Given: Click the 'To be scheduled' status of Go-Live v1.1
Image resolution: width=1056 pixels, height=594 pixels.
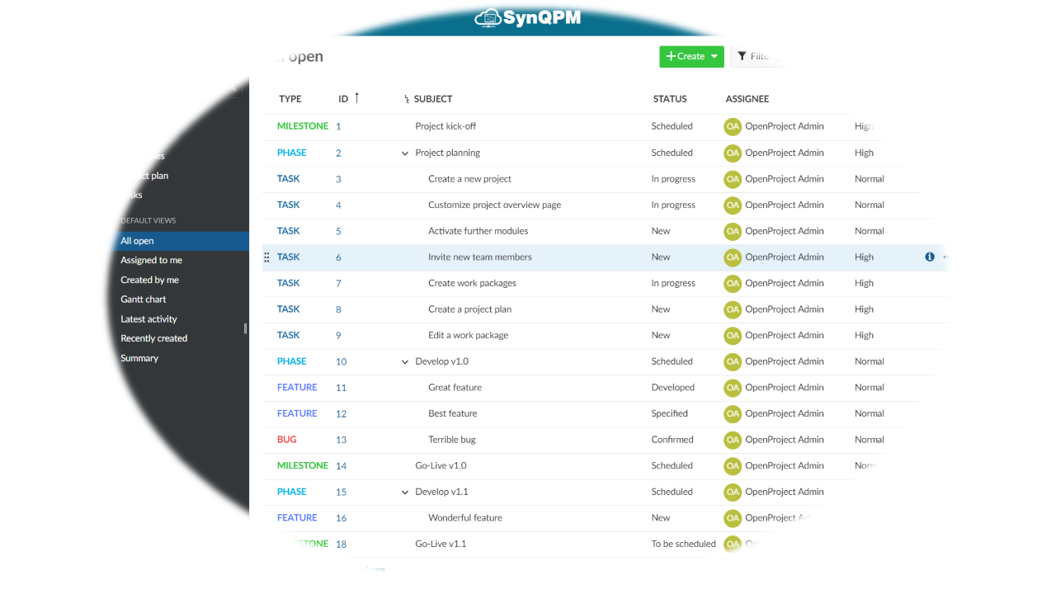Looking at the screenshot, I should tap(684, 544).
